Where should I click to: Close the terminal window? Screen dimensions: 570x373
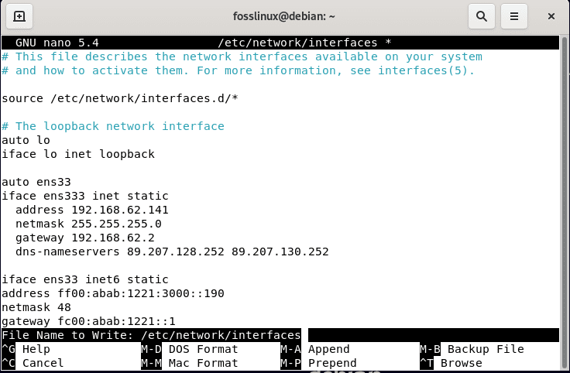point(551,15)
